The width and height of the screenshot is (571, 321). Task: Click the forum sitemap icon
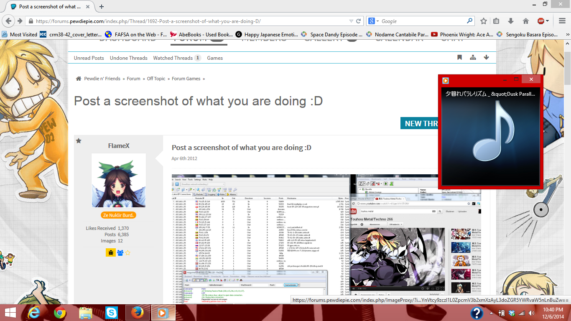coord(473,58)
